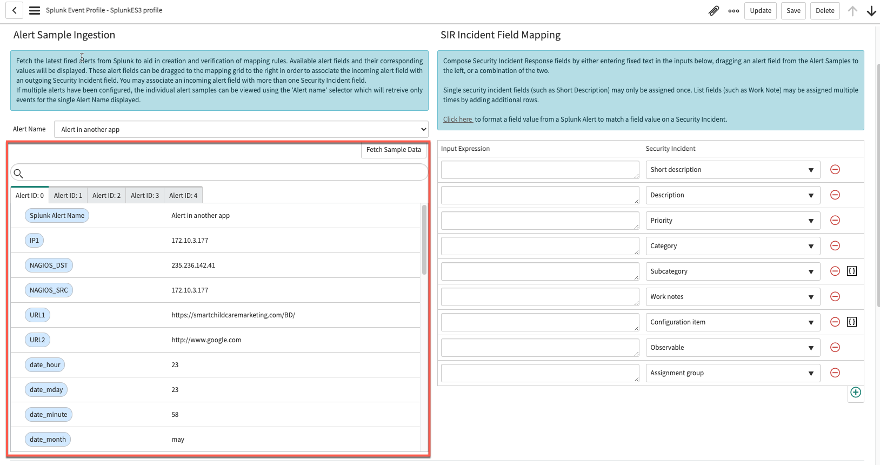880x465 pixels.
Task: Remove the Description mapping row
Action: pos(835,195)
